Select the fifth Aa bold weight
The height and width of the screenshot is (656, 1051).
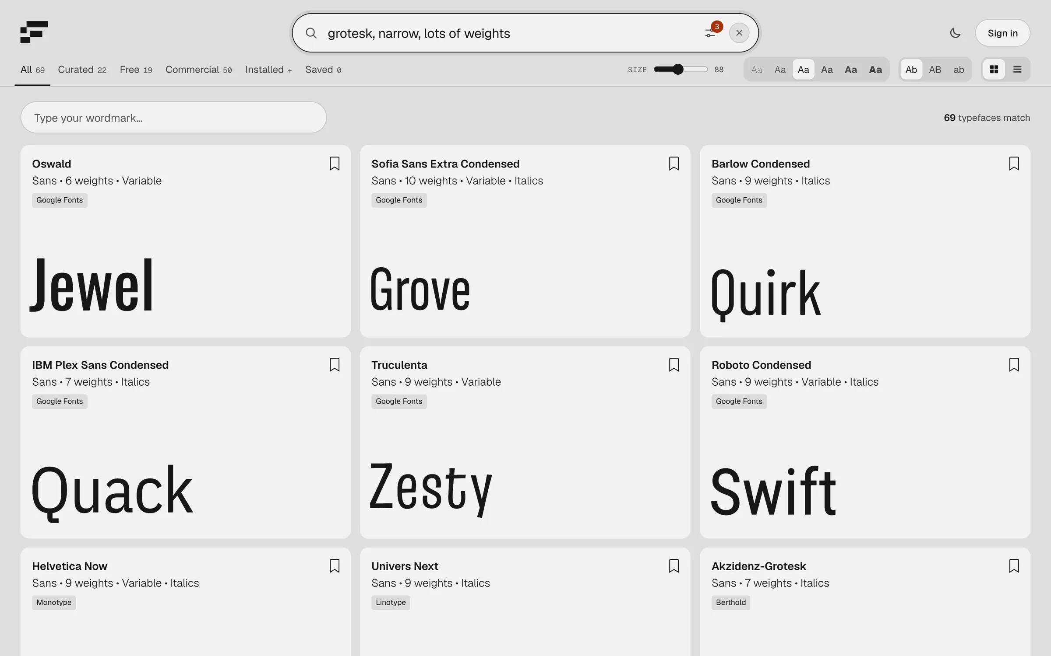coord(851,70)
